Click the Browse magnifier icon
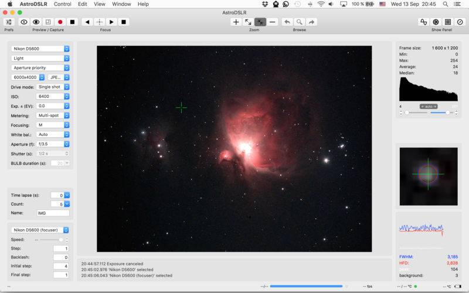 (300, 22)
